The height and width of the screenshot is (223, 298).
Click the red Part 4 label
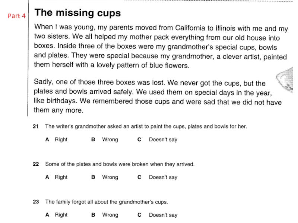point(16,16)
